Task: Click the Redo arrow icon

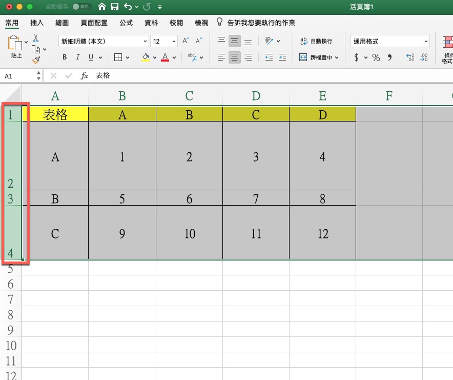Action: 147,6
